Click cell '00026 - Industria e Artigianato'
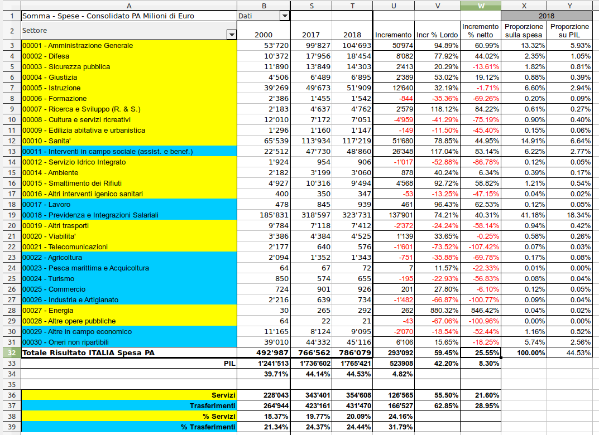 click(129, 300)
